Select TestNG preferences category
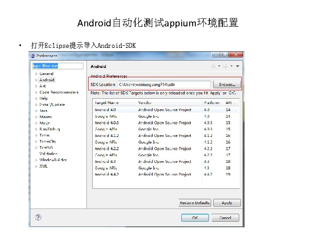316x237 pixels. [46, 147]
